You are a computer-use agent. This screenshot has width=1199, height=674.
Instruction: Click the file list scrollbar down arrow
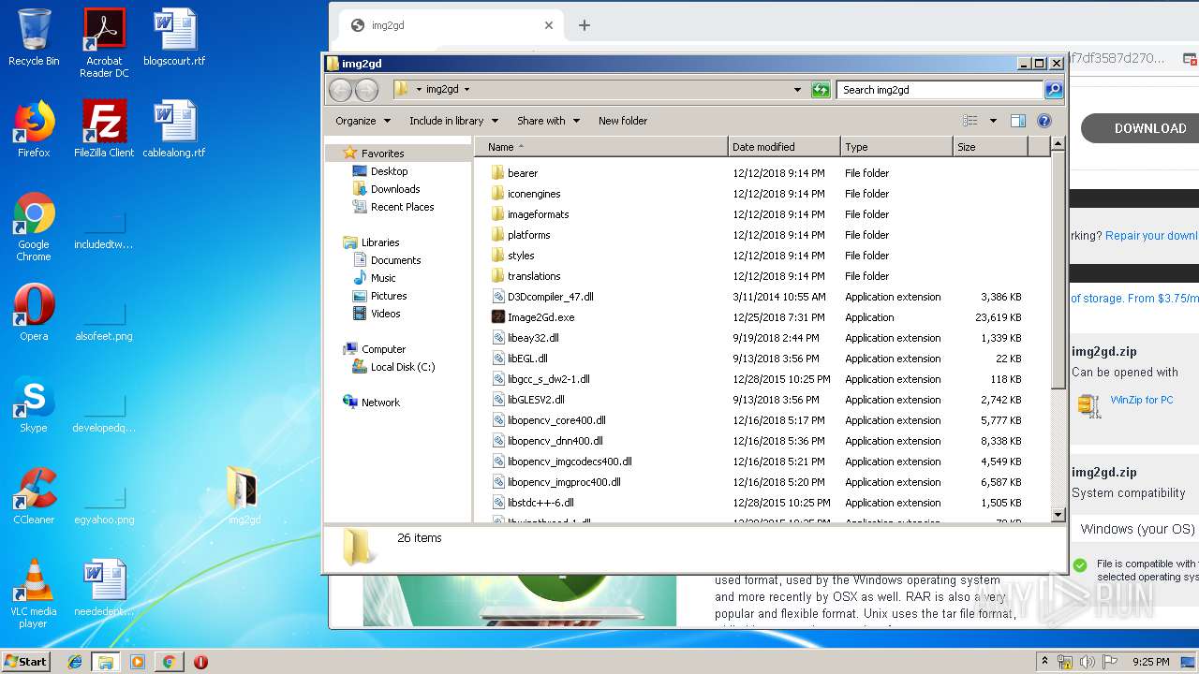(x=1058, y=514)
